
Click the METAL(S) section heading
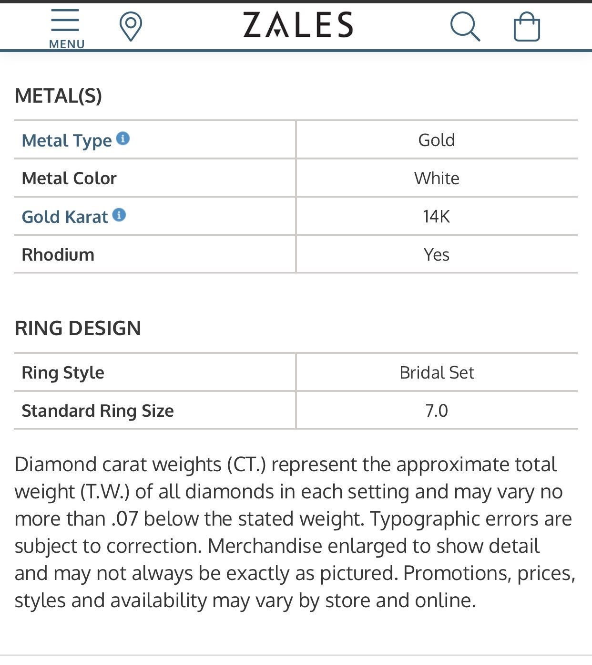[x=59, y=95]
